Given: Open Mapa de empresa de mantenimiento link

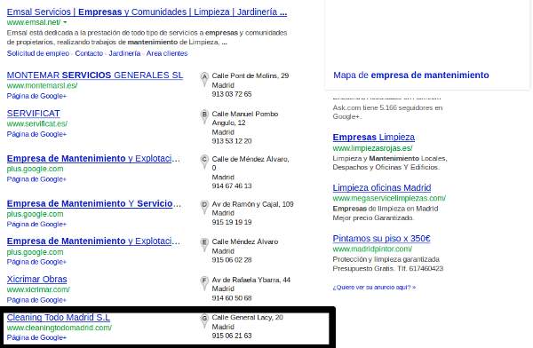Looking at the screenshot, I should pos(411,75).
